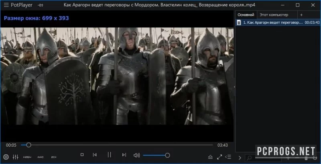Switch to the Этот компьютер tab
The height and width of the screenshot is (164, 321).
(x=274, y=15)
